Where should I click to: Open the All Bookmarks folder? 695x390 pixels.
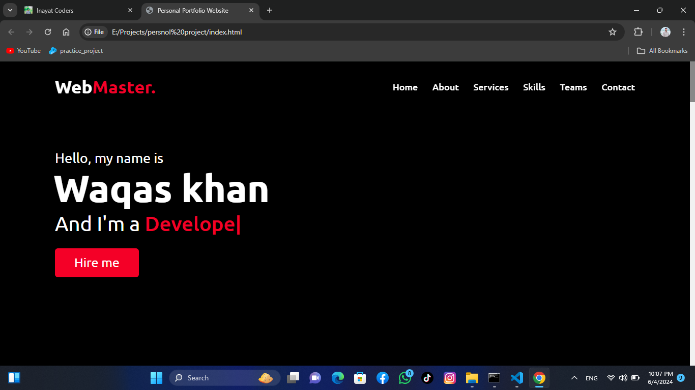tap(662, 51)
